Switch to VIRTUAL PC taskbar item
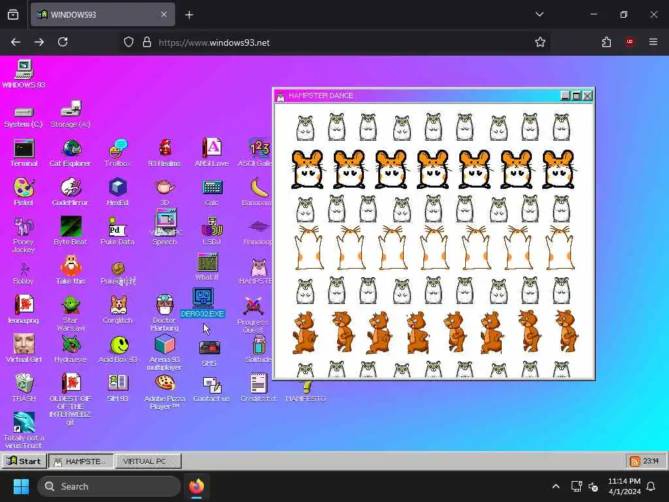Screen dimensions: 669x502 tap(148, 461)
